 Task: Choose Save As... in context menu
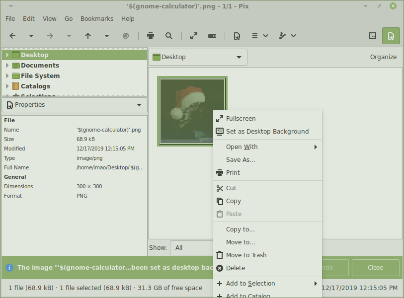[x=268, y=160]
